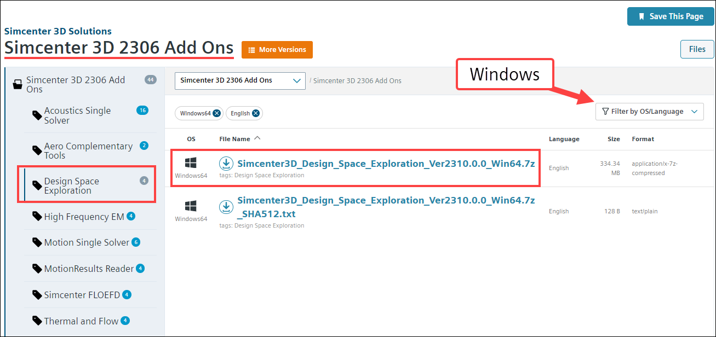
Task: Remove the English filter chip
Action: tap(256, 113)
